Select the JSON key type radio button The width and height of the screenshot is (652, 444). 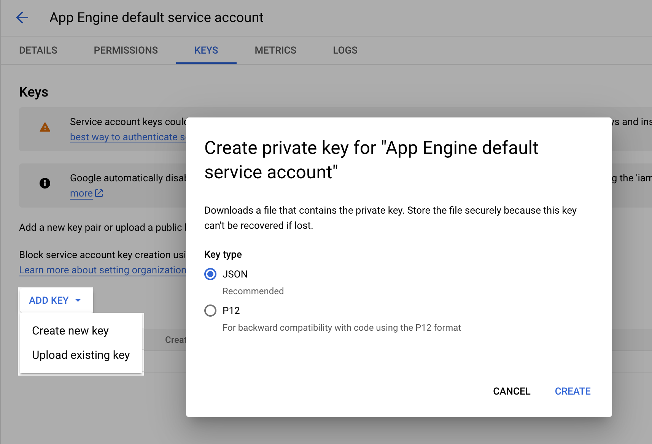[x=210, y=274]
